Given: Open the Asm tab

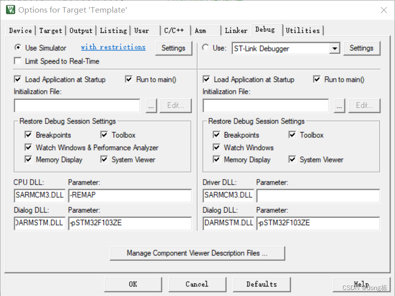Looking at the screenshot, I should pos(206,31).
